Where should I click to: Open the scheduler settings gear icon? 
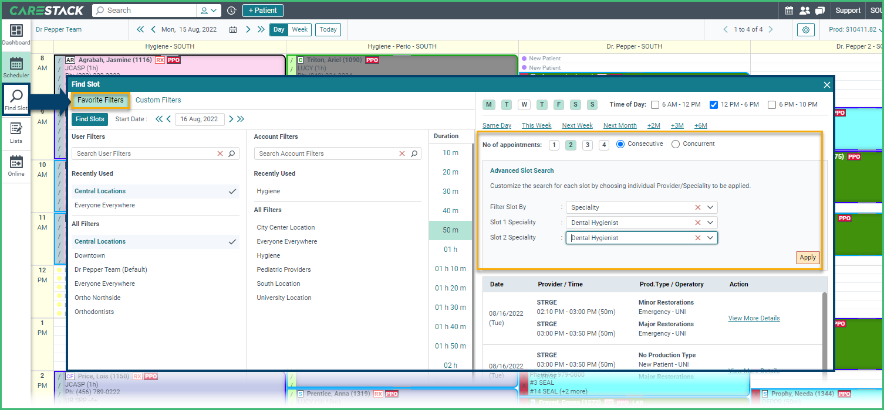coord(805,29)
